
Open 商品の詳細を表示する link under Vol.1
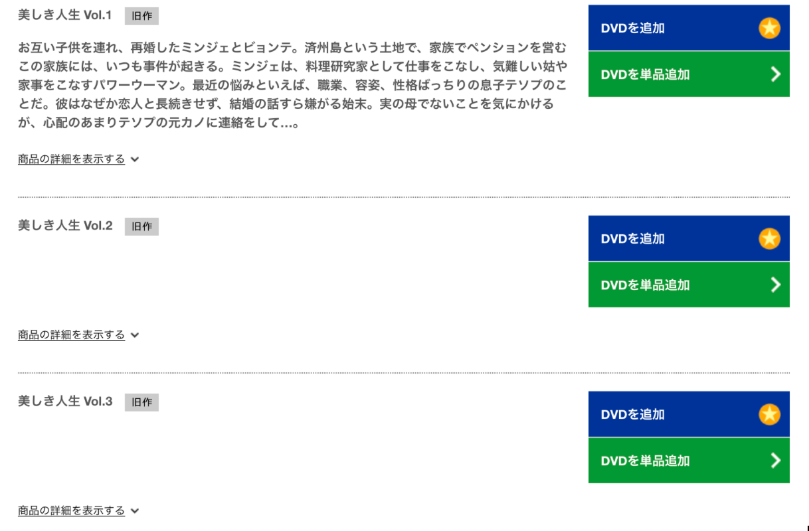coord(71,159)
